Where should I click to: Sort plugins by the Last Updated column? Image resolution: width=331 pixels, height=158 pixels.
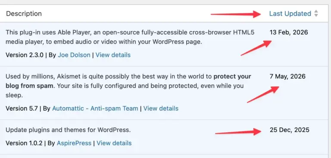(290, 14)
